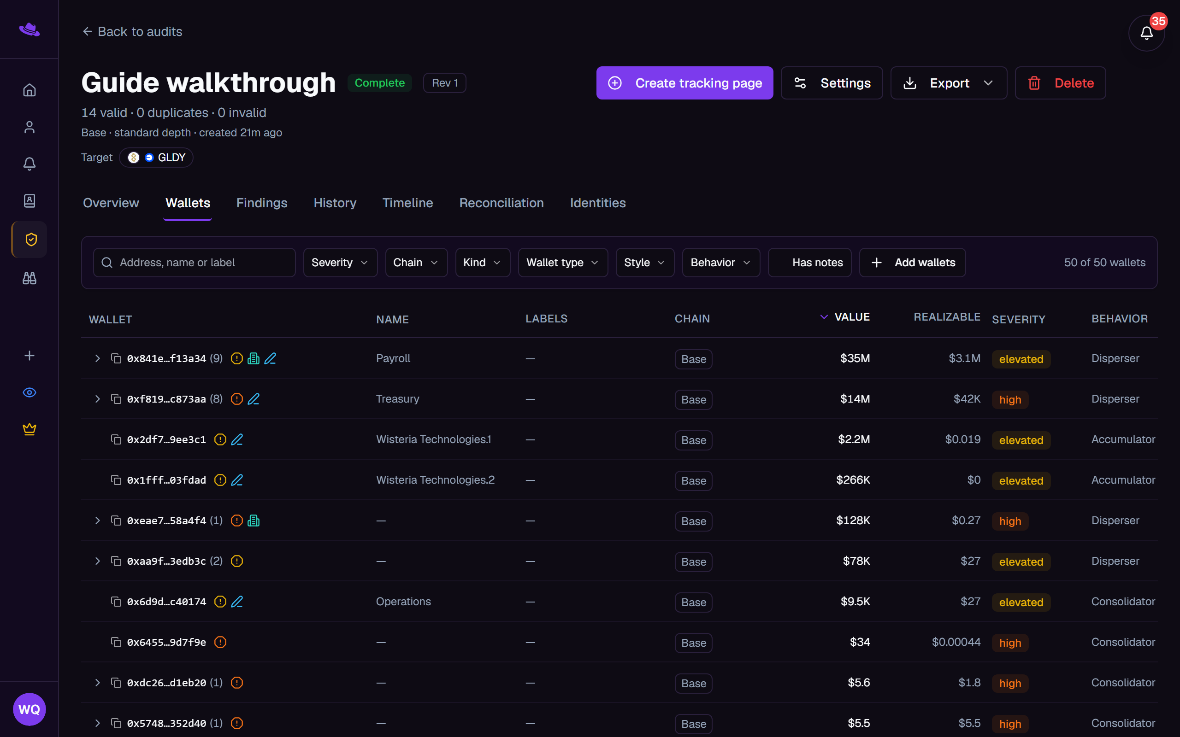Open the Behavior filter dropdown
The height and width of the screenshot is (737, 1180).
point(721,263)
